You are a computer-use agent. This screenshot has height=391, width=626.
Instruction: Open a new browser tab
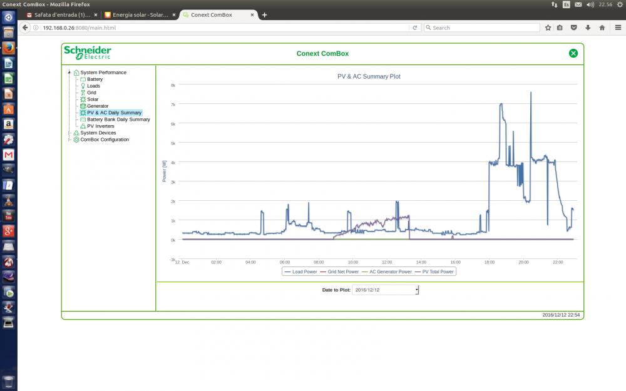coord(264,15)
